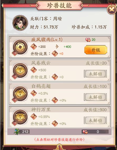The width and height of the screenshot is (117, 150).
Task: Click the red hint text about 升阶
Action: [x=59, y=139]
